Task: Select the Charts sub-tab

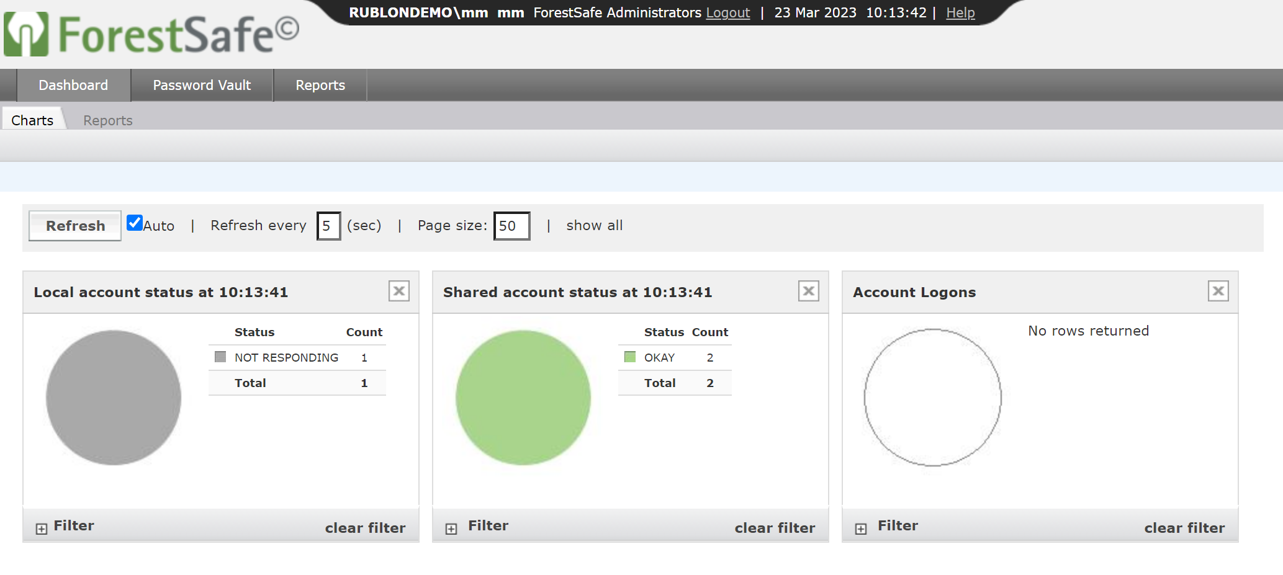Action: 32,120
